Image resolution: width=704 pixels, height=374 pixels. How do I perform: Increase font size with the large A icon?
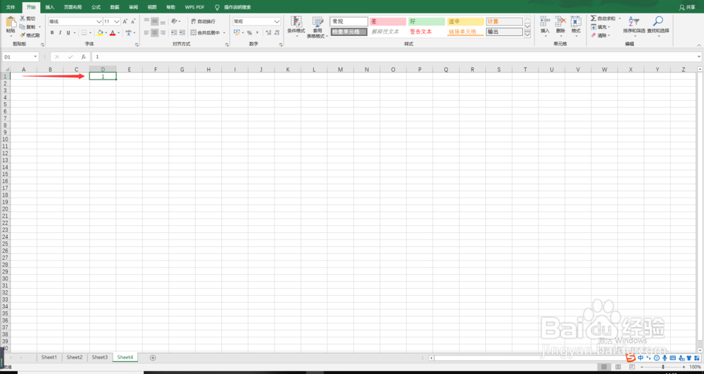pos(125,21)
